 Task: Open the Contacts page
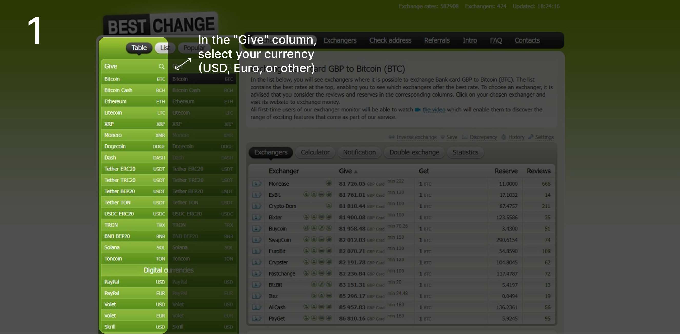[x=527, y=40]
